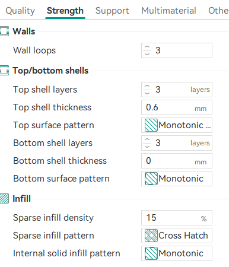This screenshot has width=229, height=267.
Task: Click the Infill section hatch icon
Action: 4,199
